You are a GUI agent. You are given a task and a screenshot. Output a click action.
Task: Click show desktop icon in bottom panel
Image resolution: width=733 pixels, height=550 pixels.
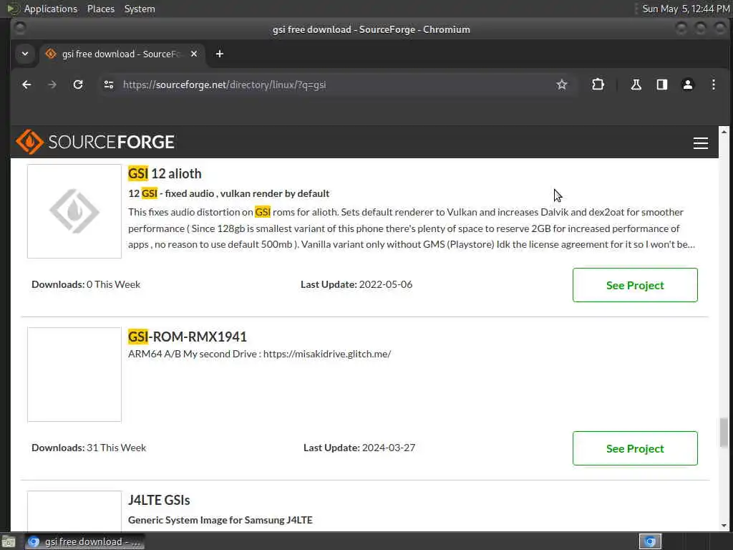pyautogui.click(x=8, y=541)
